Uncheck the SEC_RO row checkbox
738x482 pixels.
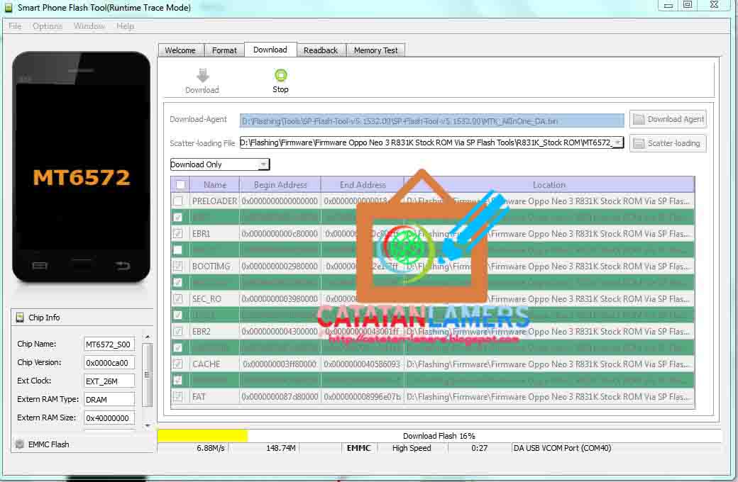(x=178, y=298)
